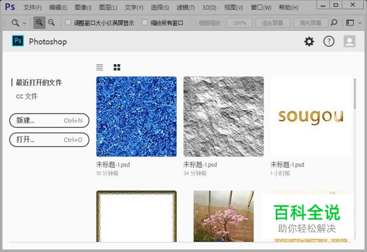
Task: Click the 填充屏幕 button
Action: point(311,23)
